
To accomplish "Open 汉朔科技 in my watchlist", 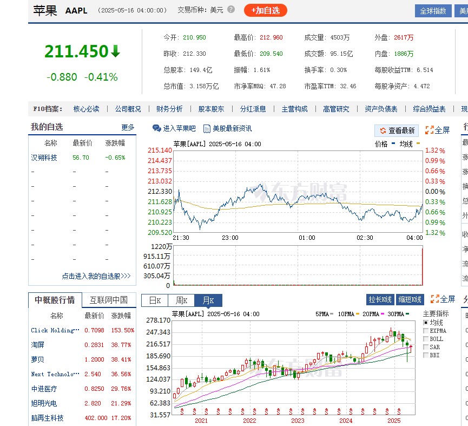I will tap(44, 158).
